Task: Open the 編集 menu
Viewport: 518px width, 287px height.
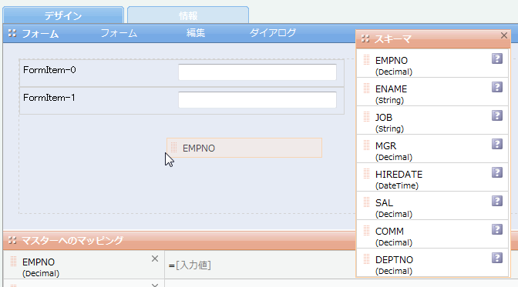Action: (196, 33)
